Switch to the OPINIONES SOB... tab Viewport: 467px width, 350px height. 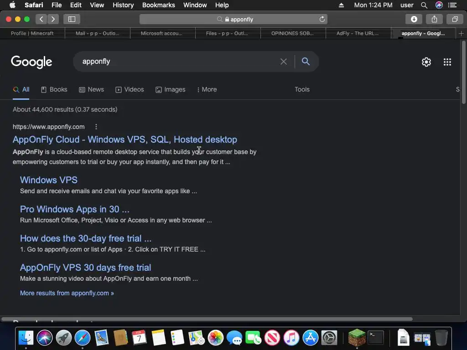(292, 33)
